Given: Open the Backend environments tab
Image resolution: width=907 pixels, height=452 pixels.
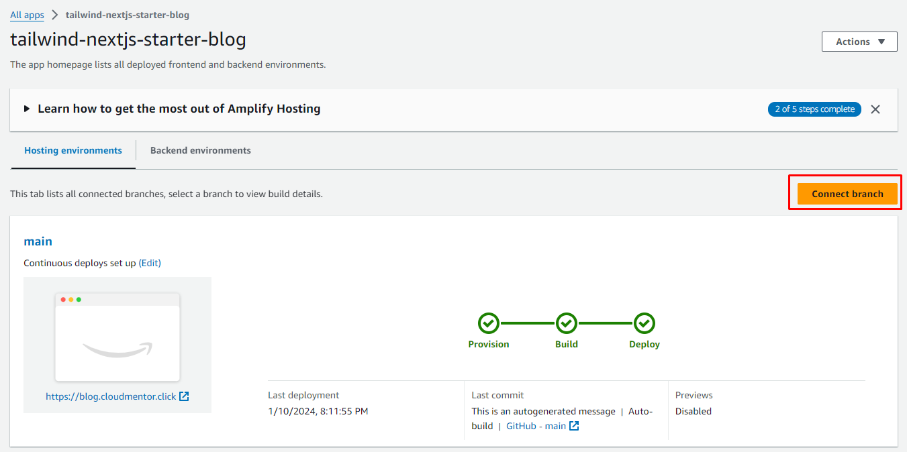Looking at the screenshot, I should tap(200, 150).
